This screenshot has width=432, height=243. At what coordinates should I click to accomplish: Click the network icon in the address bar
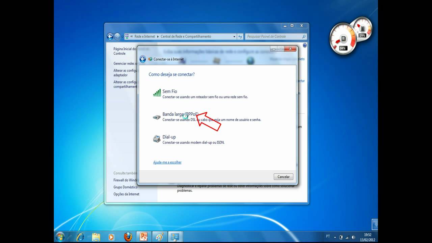pos(127,36)
